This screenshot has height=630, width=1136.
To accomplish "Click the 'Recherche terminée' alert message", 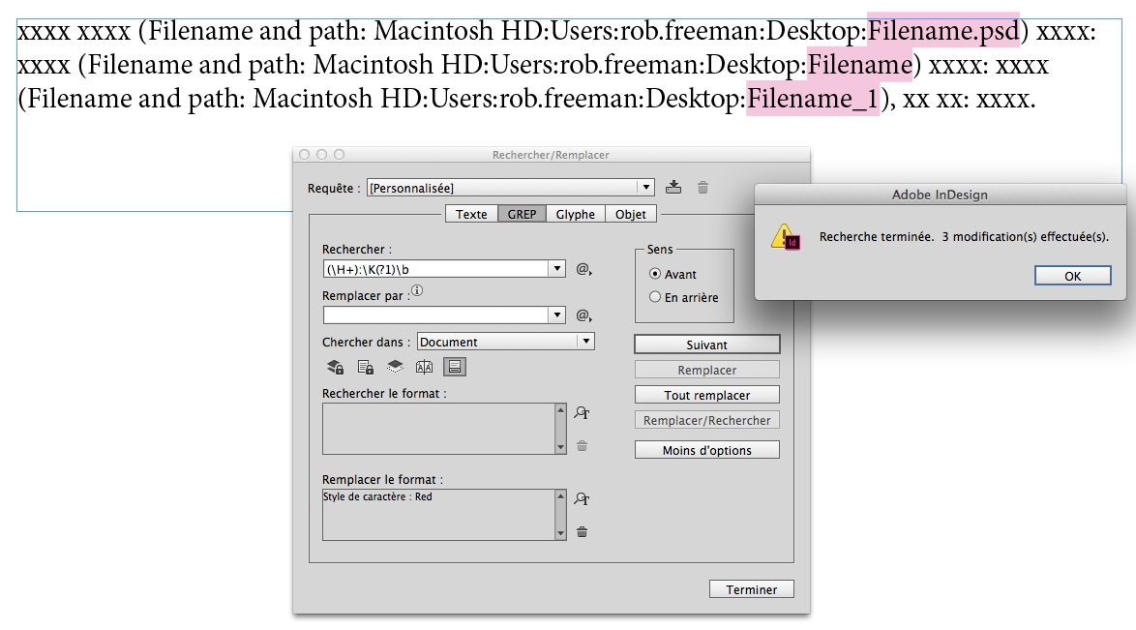I will coord(964,237).
